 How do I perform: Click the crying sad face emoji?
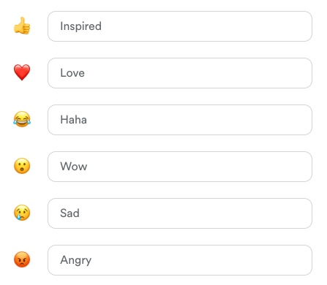click(22, 213)
